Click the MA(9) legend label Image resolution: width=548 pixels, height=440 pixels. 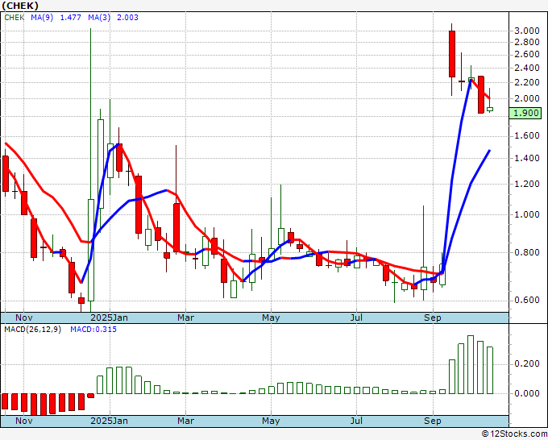coord(42,18)
